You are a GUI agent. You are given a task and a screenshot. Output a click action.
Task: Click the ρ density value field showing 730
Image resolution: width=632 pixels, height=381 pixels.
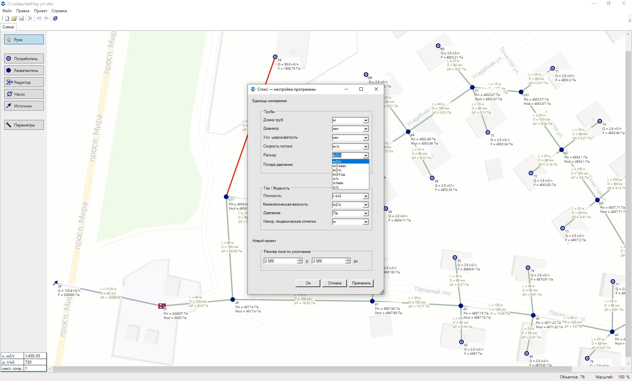(35, 362)
